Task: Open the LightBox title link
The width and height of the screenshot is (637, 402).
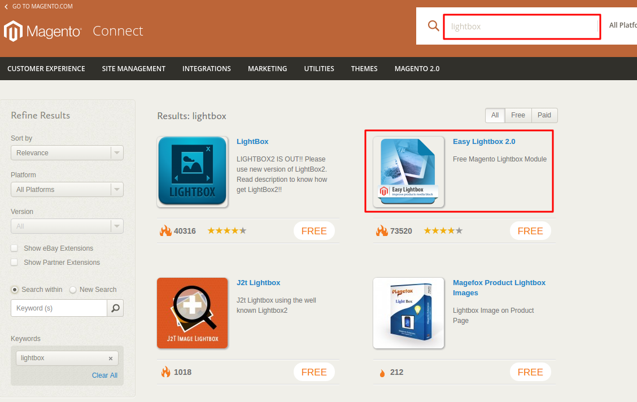Action: point(252,142)
